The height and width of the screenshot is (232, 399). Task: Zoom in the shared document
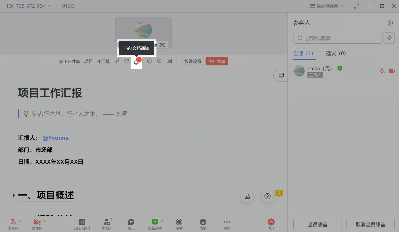click(x=159, y=61)
